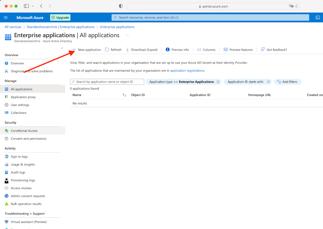
Task: Open the Columns chooser
Action: (206, 50)
